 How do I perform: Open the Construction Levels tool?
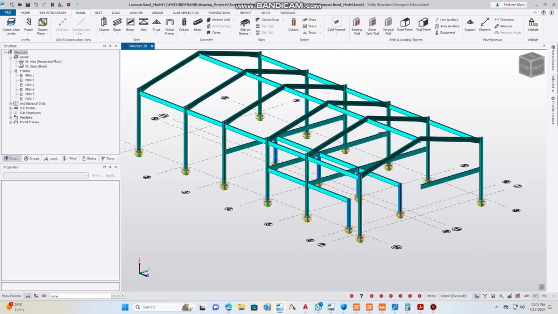pos(11,26)
